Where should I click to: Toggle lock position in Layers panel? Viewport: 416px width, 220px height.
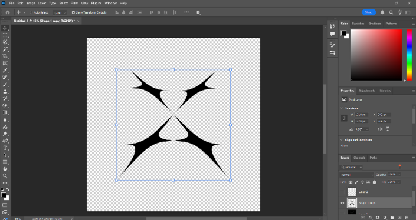[362, 182]
